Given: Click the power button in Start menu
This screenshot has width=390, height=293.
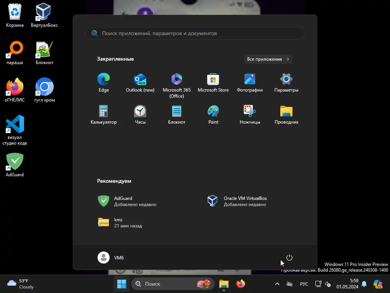Looking at the screenshot, I should (x=289, y=258).
